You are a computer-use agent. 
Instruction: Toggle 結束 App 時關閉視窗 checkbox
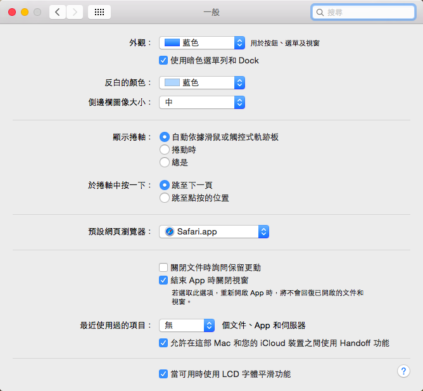point(163,280)
